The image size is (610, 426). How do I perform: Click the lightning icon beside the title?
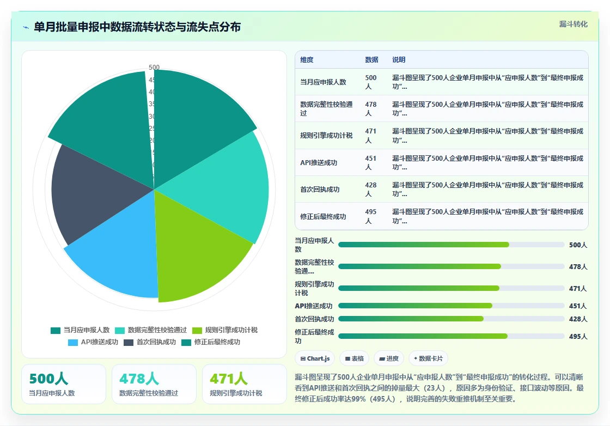pyautogui.click(x=26, y=27)
